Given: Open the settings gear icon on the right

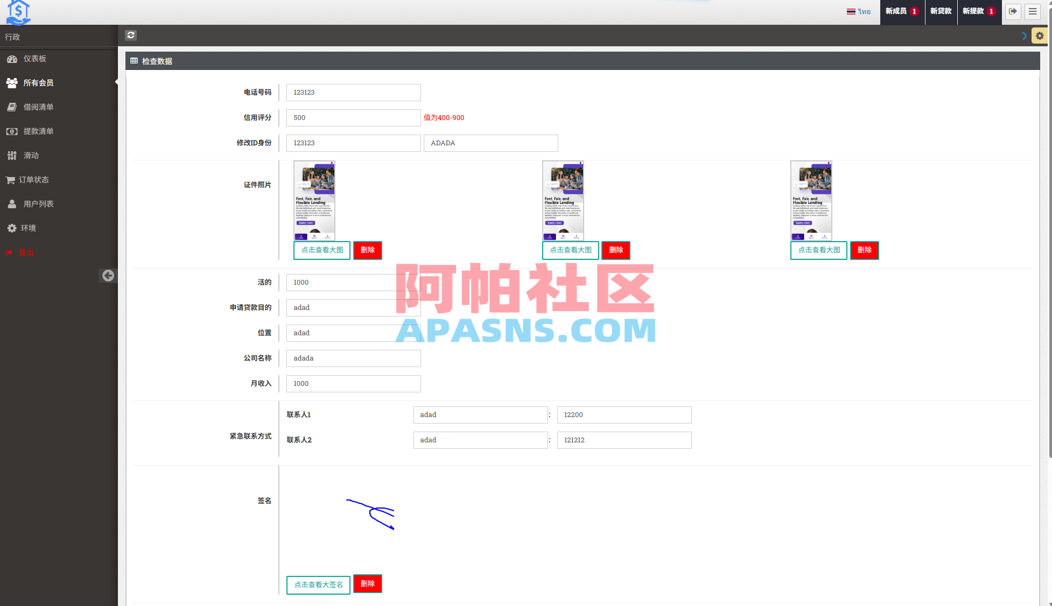Looking at the screenshot, I should click(x=1040, y=36).
